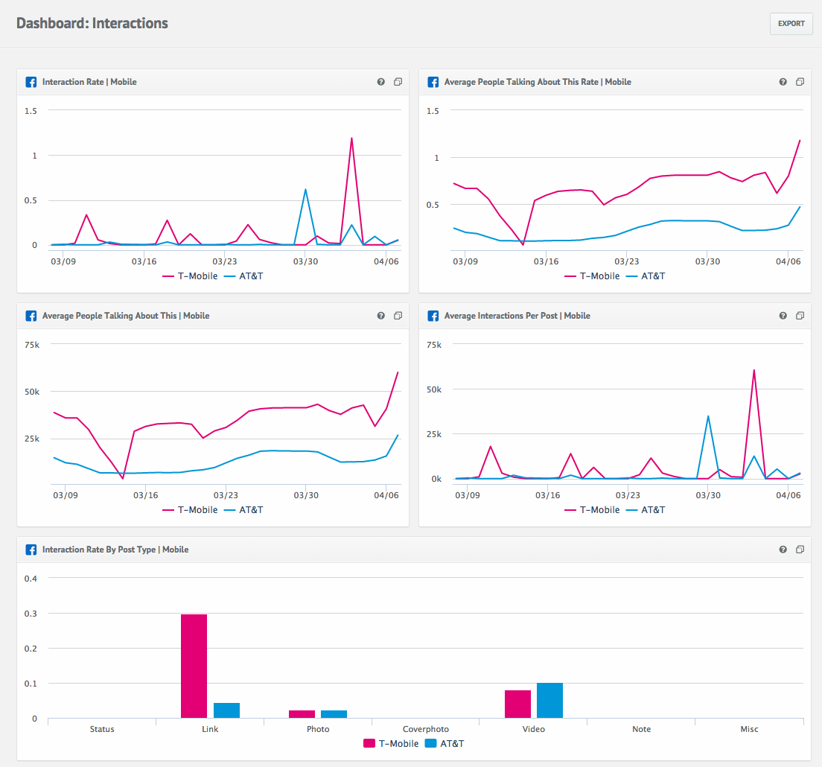Screen dimensions: 822x767
Task: Open help on Average People Talking About This Rate
Action: pyautogui.click(x=783, y=82)
